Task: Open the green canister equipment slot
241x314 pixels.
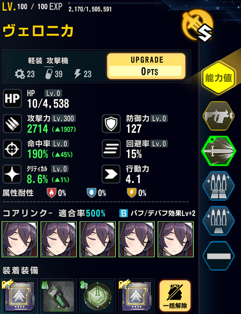Action: coord(58,296)
